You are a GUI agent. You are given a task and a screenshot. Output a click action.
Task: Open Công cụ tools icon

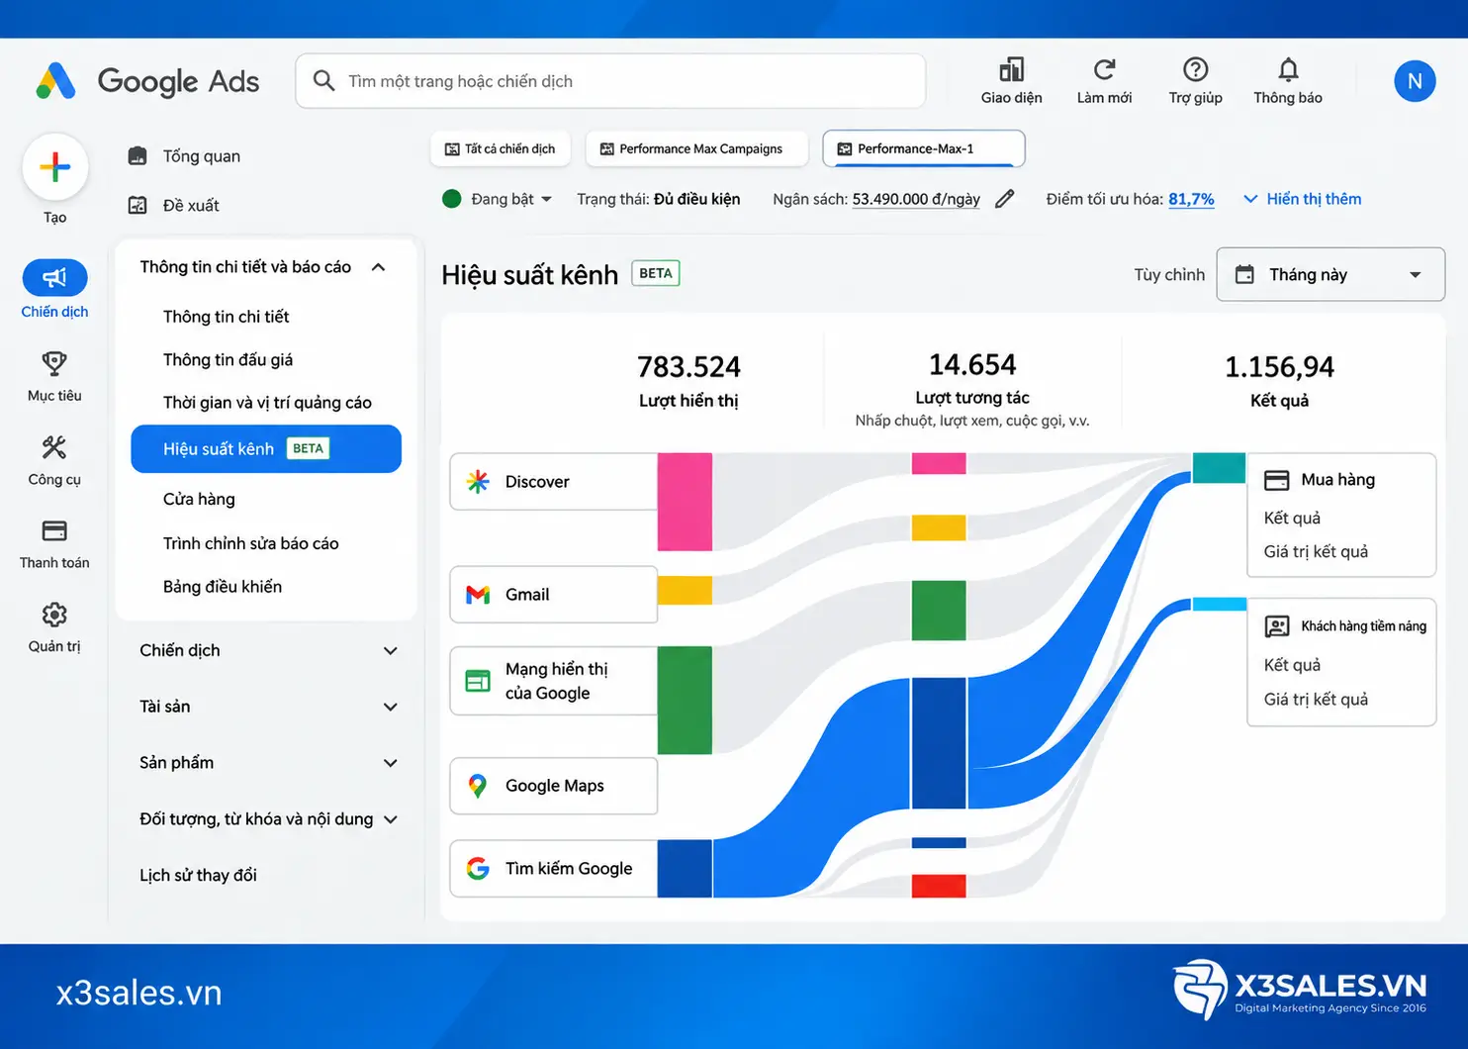click(x=54, y=447)
